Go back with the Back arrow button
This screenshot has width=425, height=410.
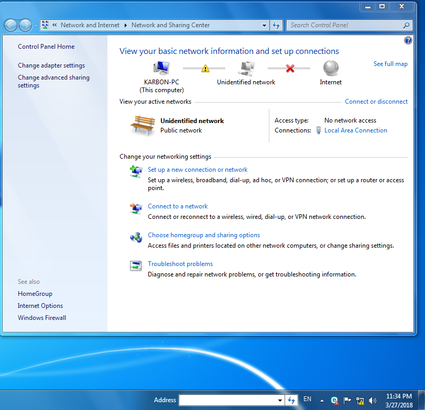(x=11, y=26)
